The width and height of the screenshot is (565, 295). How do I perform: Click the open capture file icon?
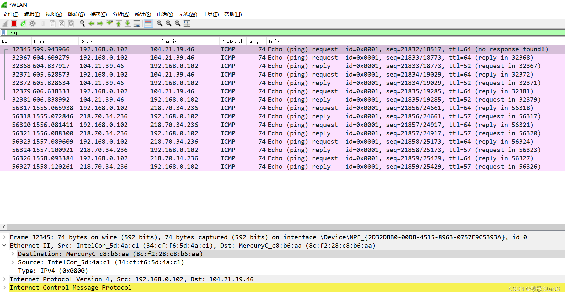pyautogui.click(x=43, y=23)
